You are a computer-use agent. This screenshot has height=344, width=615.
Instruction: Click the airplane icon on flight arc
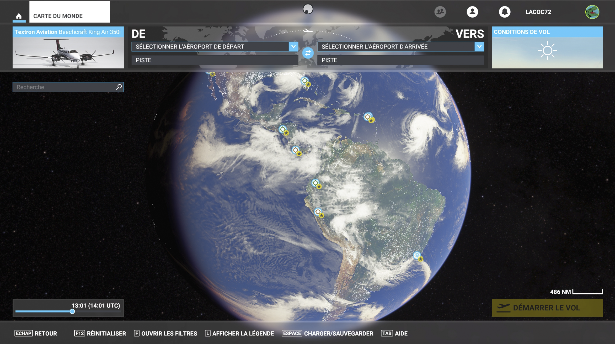(308, 31)
